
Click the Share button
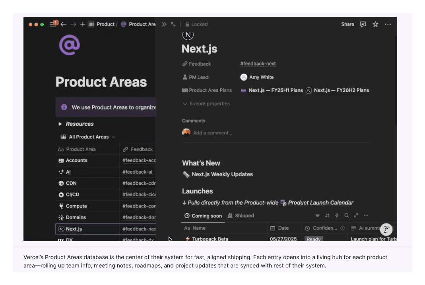coord(347,24)
